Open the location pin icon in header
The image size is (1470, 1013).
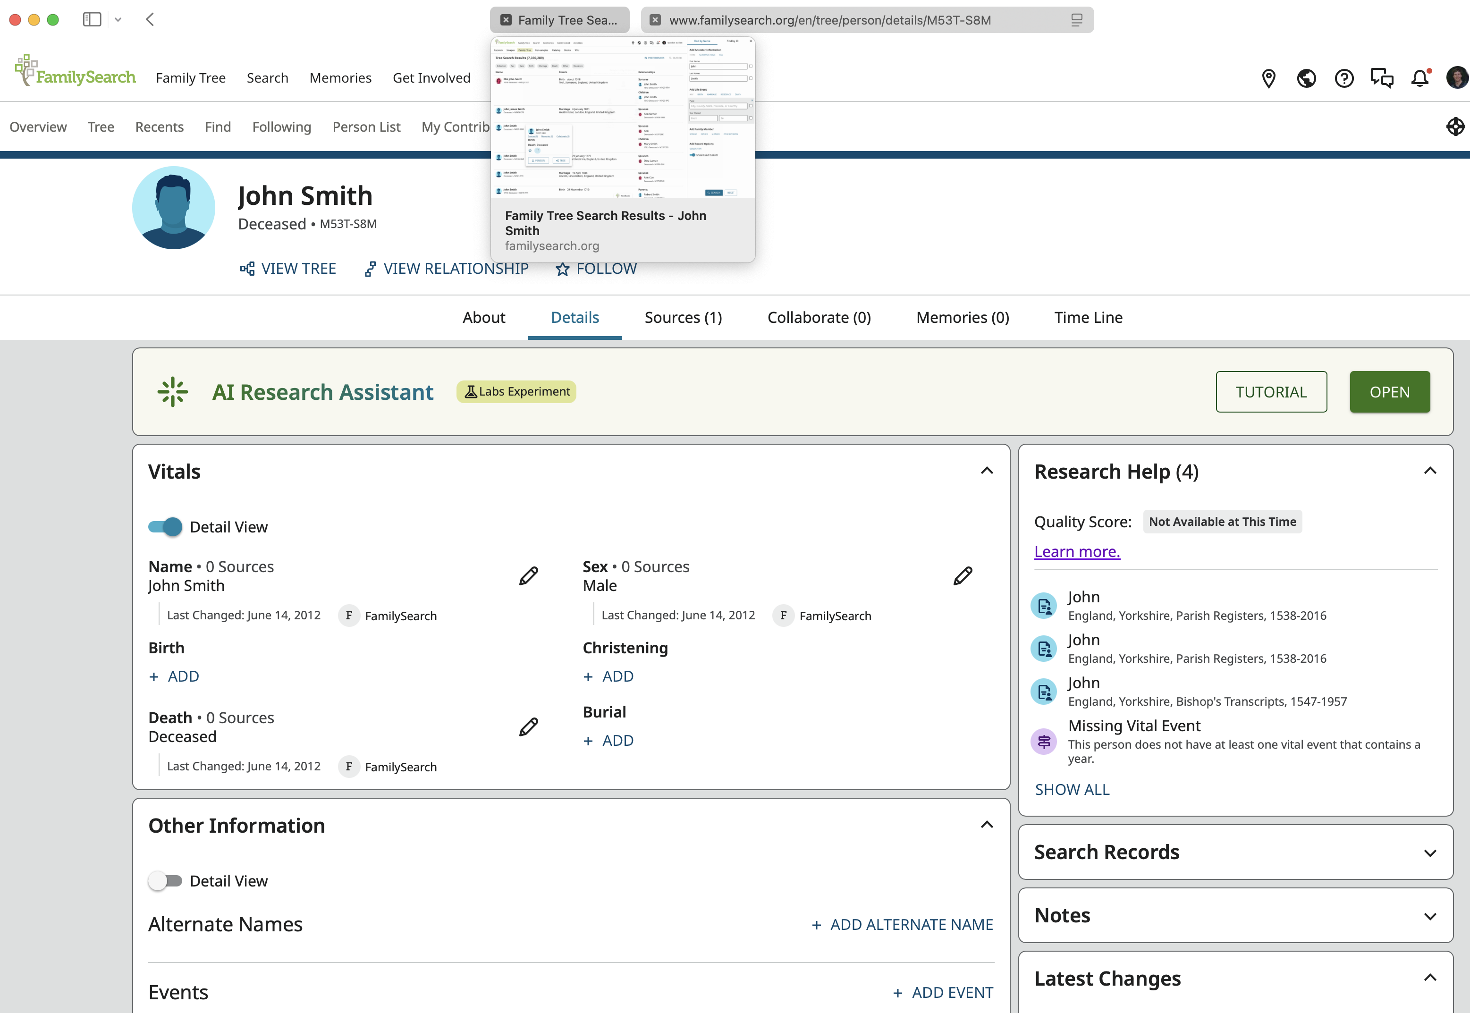click(x=1268, y=78)
